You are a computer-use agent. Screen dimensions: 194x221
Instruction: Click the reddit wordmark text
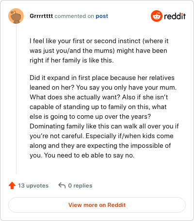[x=175, y=16]
